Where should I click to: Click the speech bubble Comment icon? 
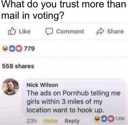(49, 31)
